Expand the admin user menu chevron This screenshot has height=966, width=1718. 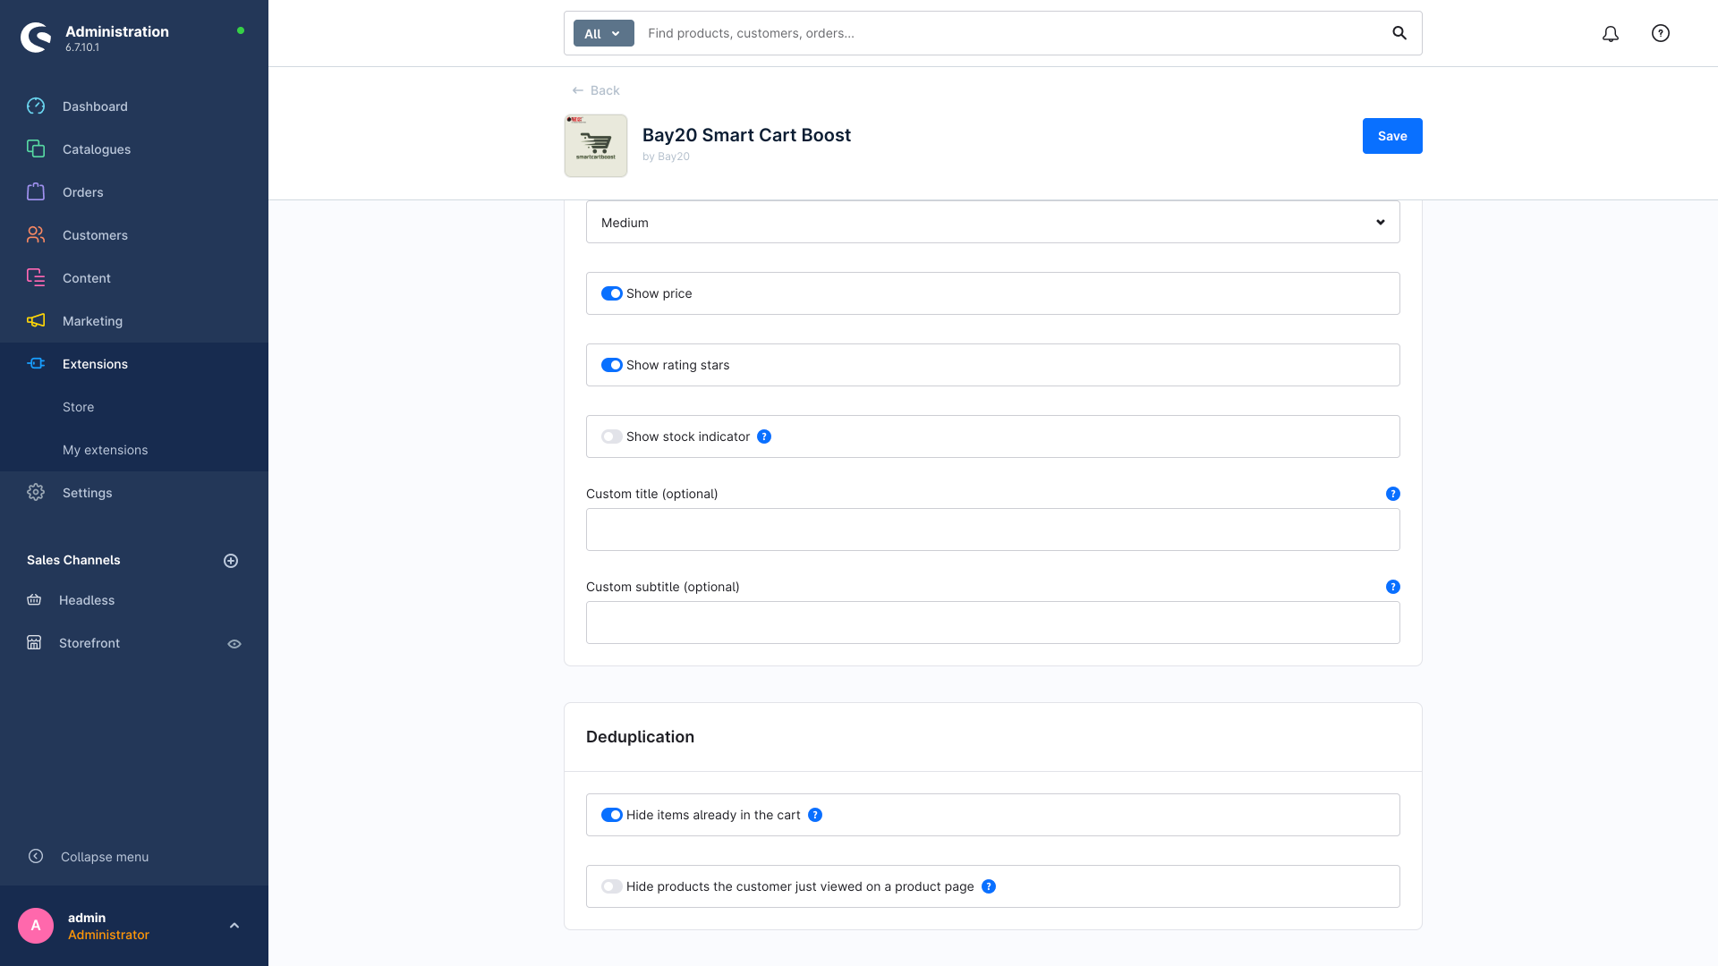pos(234,926)
